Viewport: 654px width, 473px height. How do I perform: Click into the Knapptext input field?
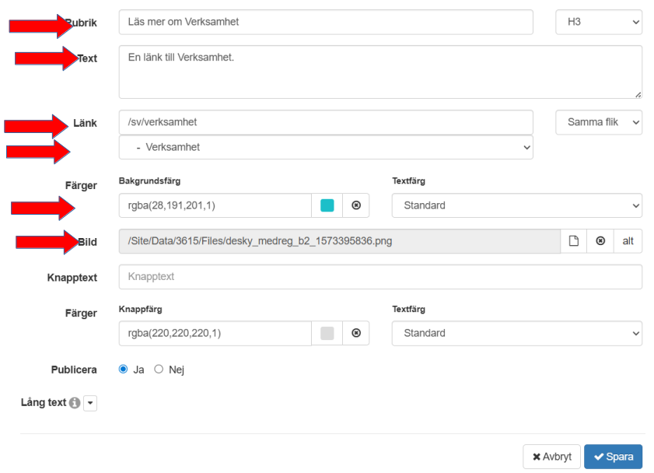pyautogui.click(x=380, y=277)
